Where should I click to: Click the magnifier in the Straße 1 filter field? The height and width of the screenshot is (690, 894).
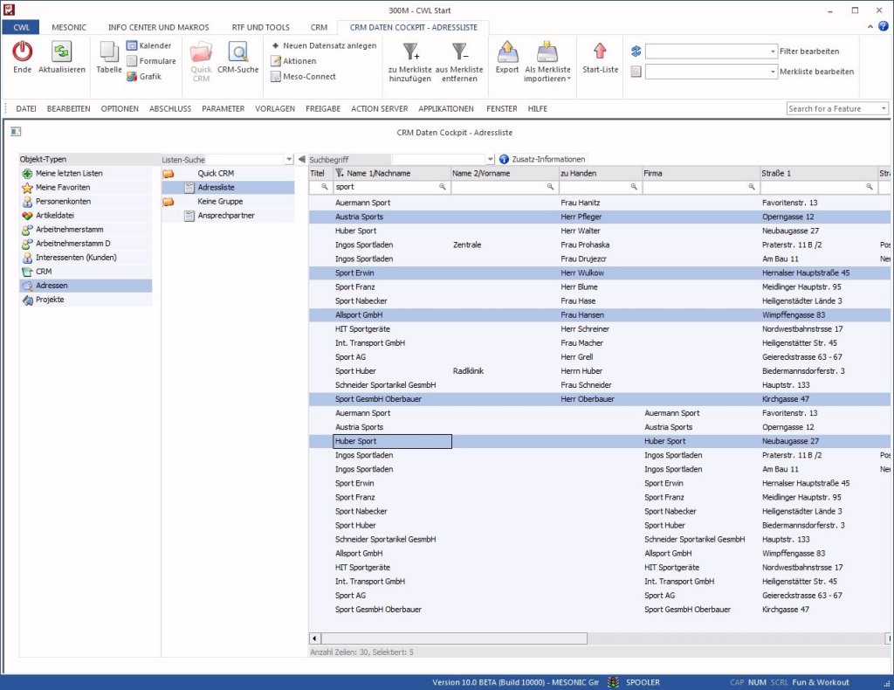pyautogui.click(x=870, y=187)
